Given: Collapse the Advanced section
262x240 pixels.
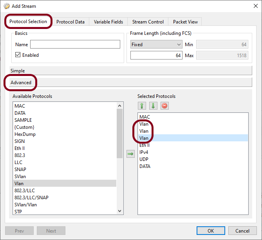Looking at the screenshot, I should tap(130, 82).
